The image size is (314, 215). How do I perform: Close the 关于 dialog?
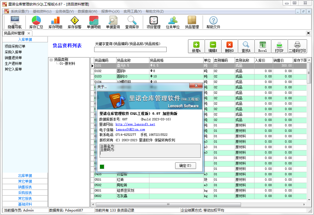[196, 85]
